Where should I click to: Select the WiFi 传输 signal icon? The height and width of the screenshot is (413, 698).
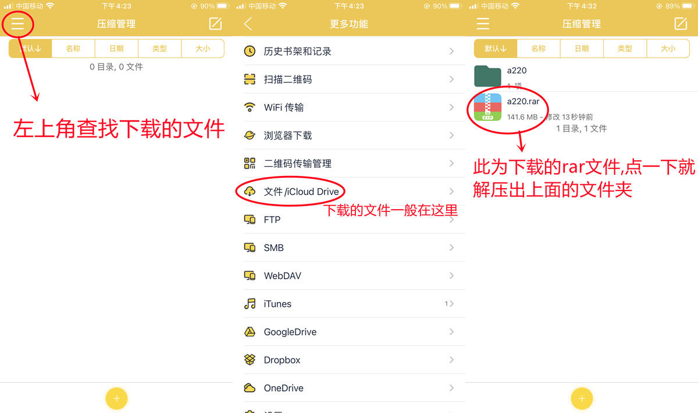coord(250,107)
